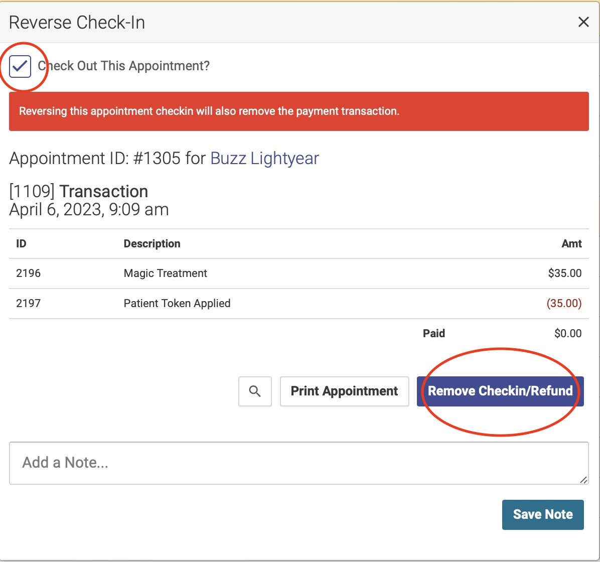Click transaction ID 2196
Screen dimensions: 600x562
(28, 273)
